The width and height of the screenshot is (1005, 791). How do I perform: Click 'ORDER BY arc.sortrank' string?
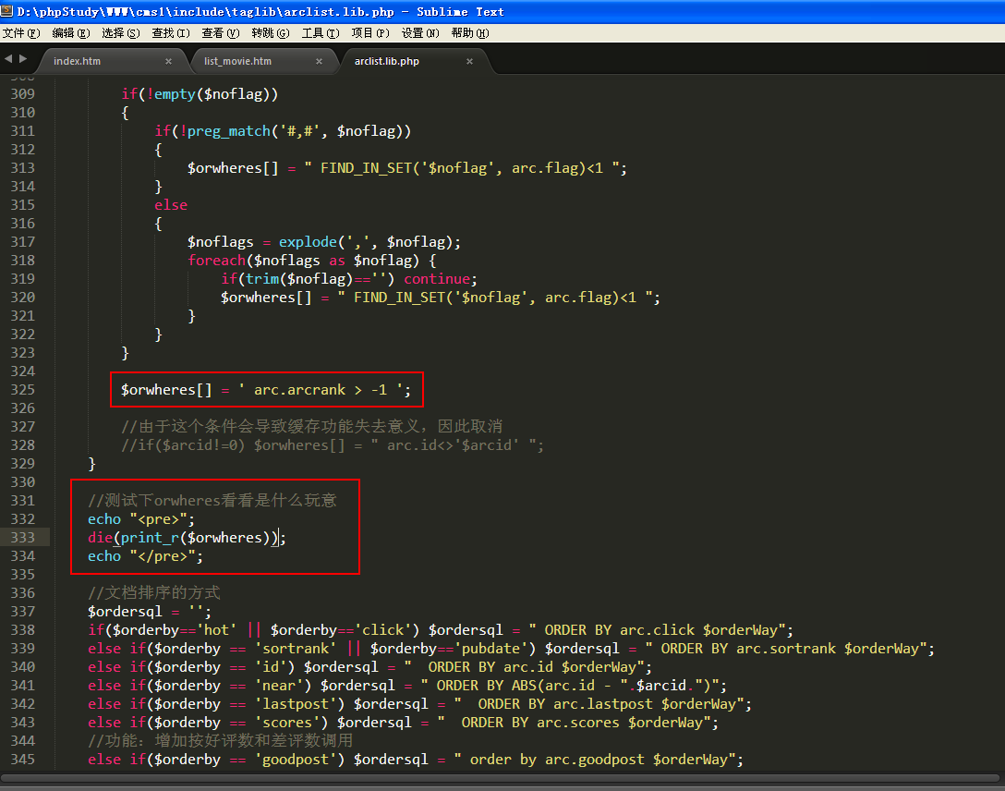tap(786, 649)
